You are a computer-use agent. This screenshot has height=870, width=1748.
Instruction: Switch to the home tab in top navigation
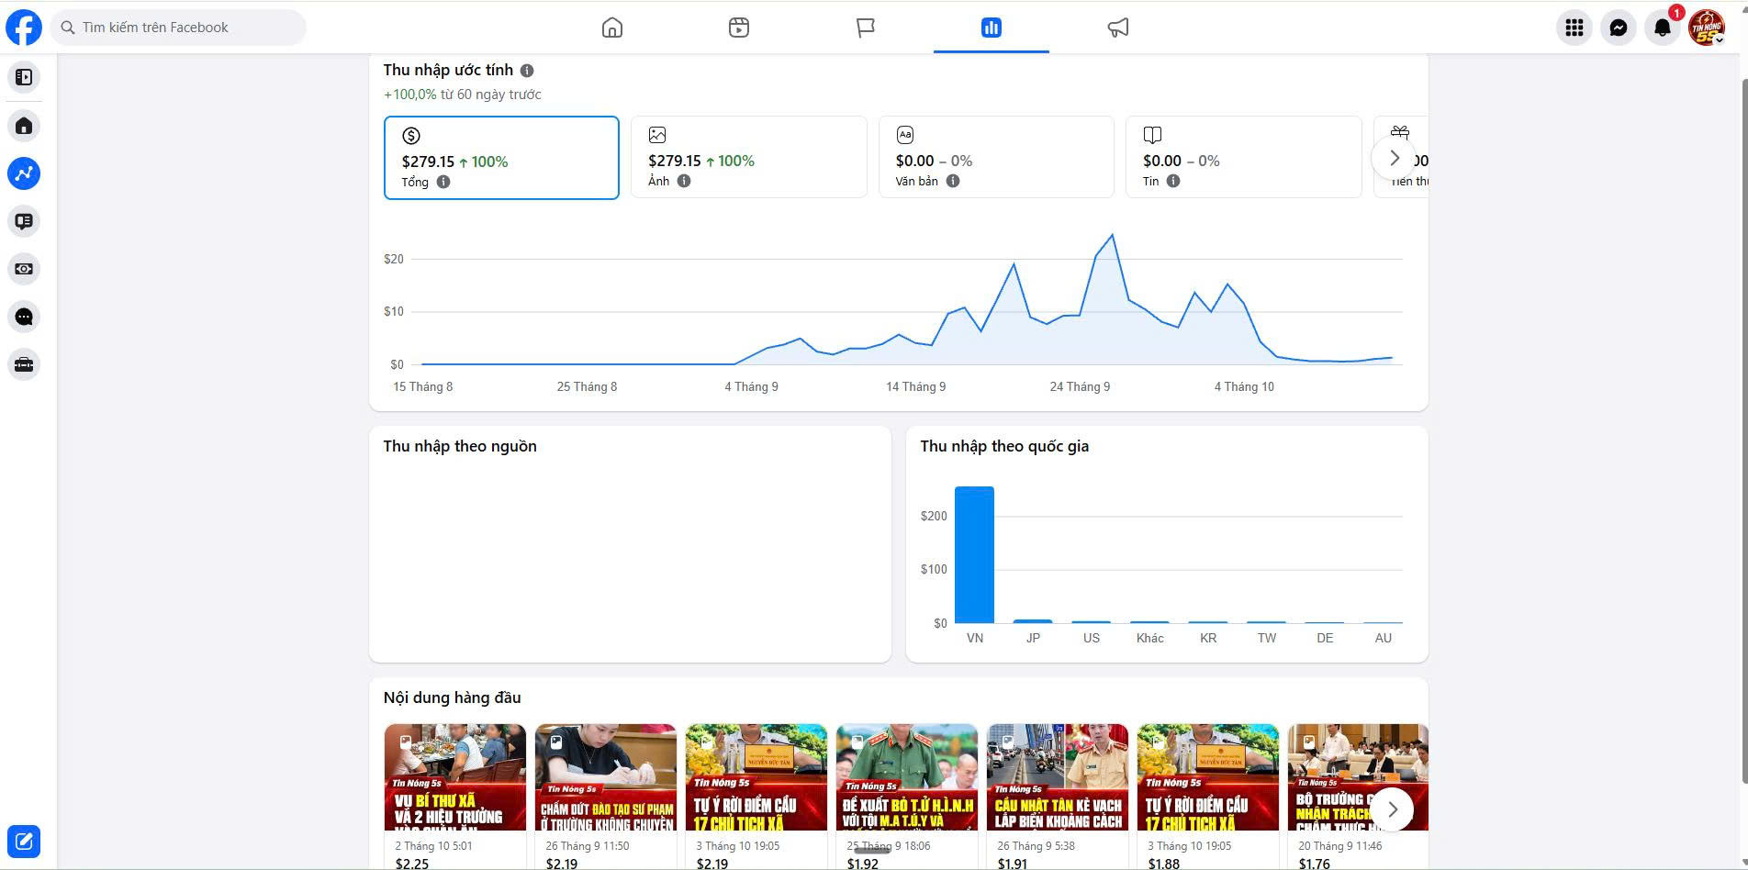(612, 28)
